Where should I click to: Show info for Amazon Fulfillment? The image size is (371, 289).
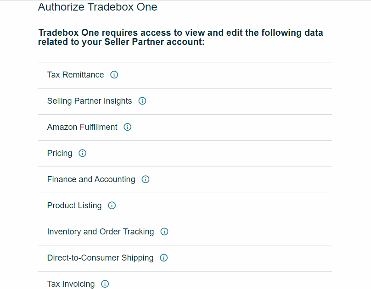point(128,127)
